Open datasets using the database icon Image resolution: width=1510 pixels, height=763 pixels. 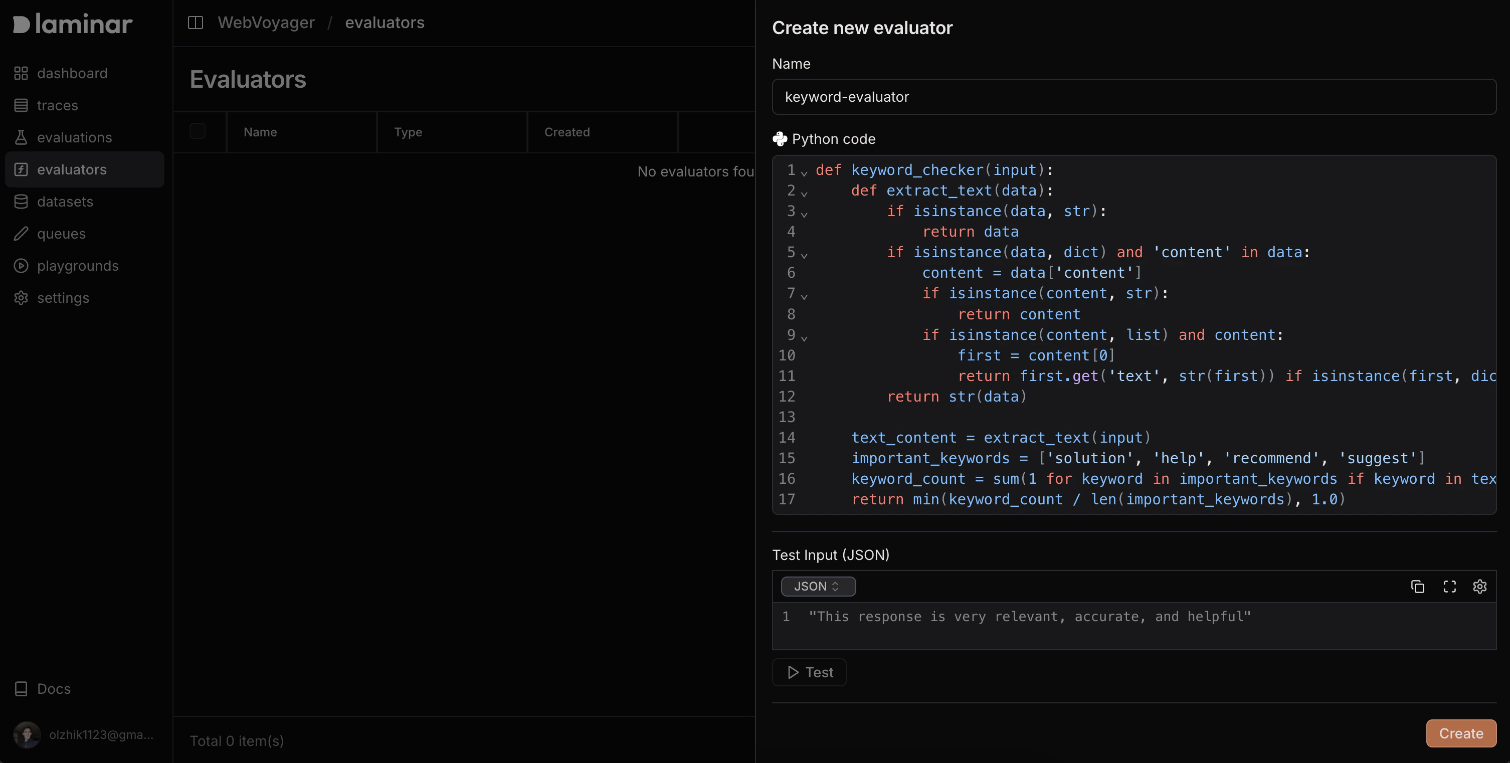coord(21,201)
